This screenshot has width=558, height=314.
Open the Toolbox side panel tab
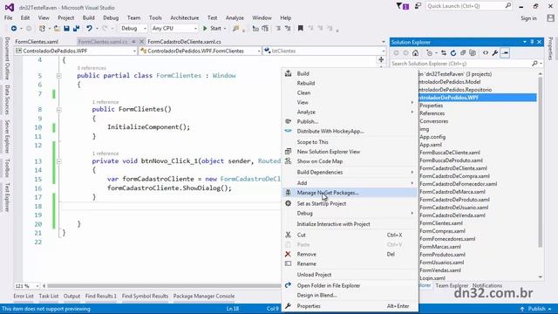(x=7, y=168)
